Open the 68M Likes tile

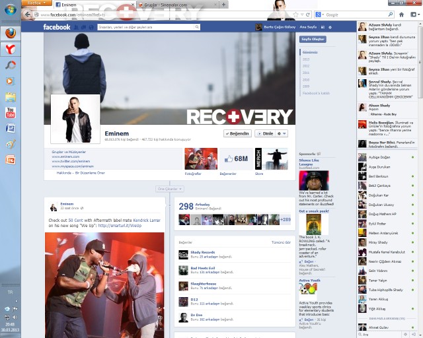(235, 158)
